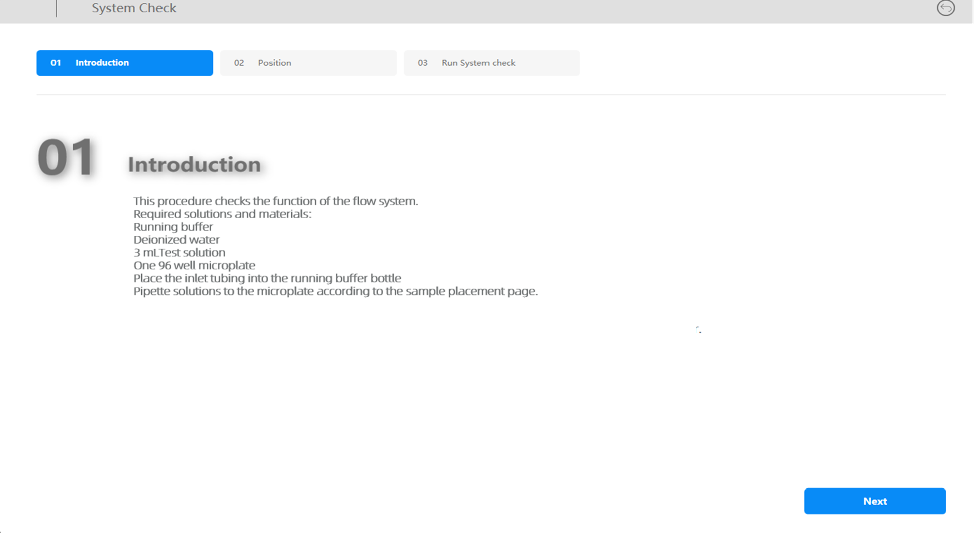Click the 03 number beside Run System check

(x=423, y=63)
